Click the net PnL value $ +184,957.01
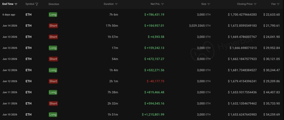The width and height of the screenshot is (284, 120). (x=154, y=26)
